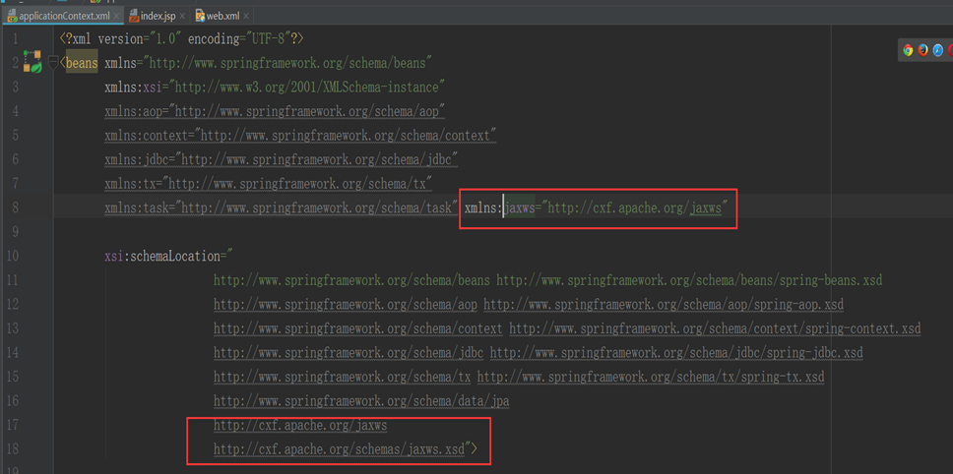
Task: Open the file in Safari browser
Action: coord(938,50)
